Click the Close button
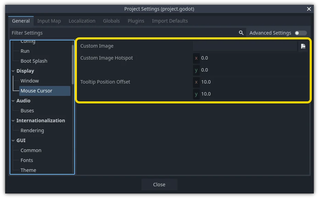The width and height of the screenshot is (320, 200). (x=159, y=184)
